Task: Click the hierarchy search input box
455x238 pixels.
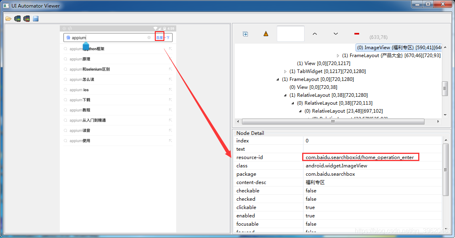Action: [291, 34]
